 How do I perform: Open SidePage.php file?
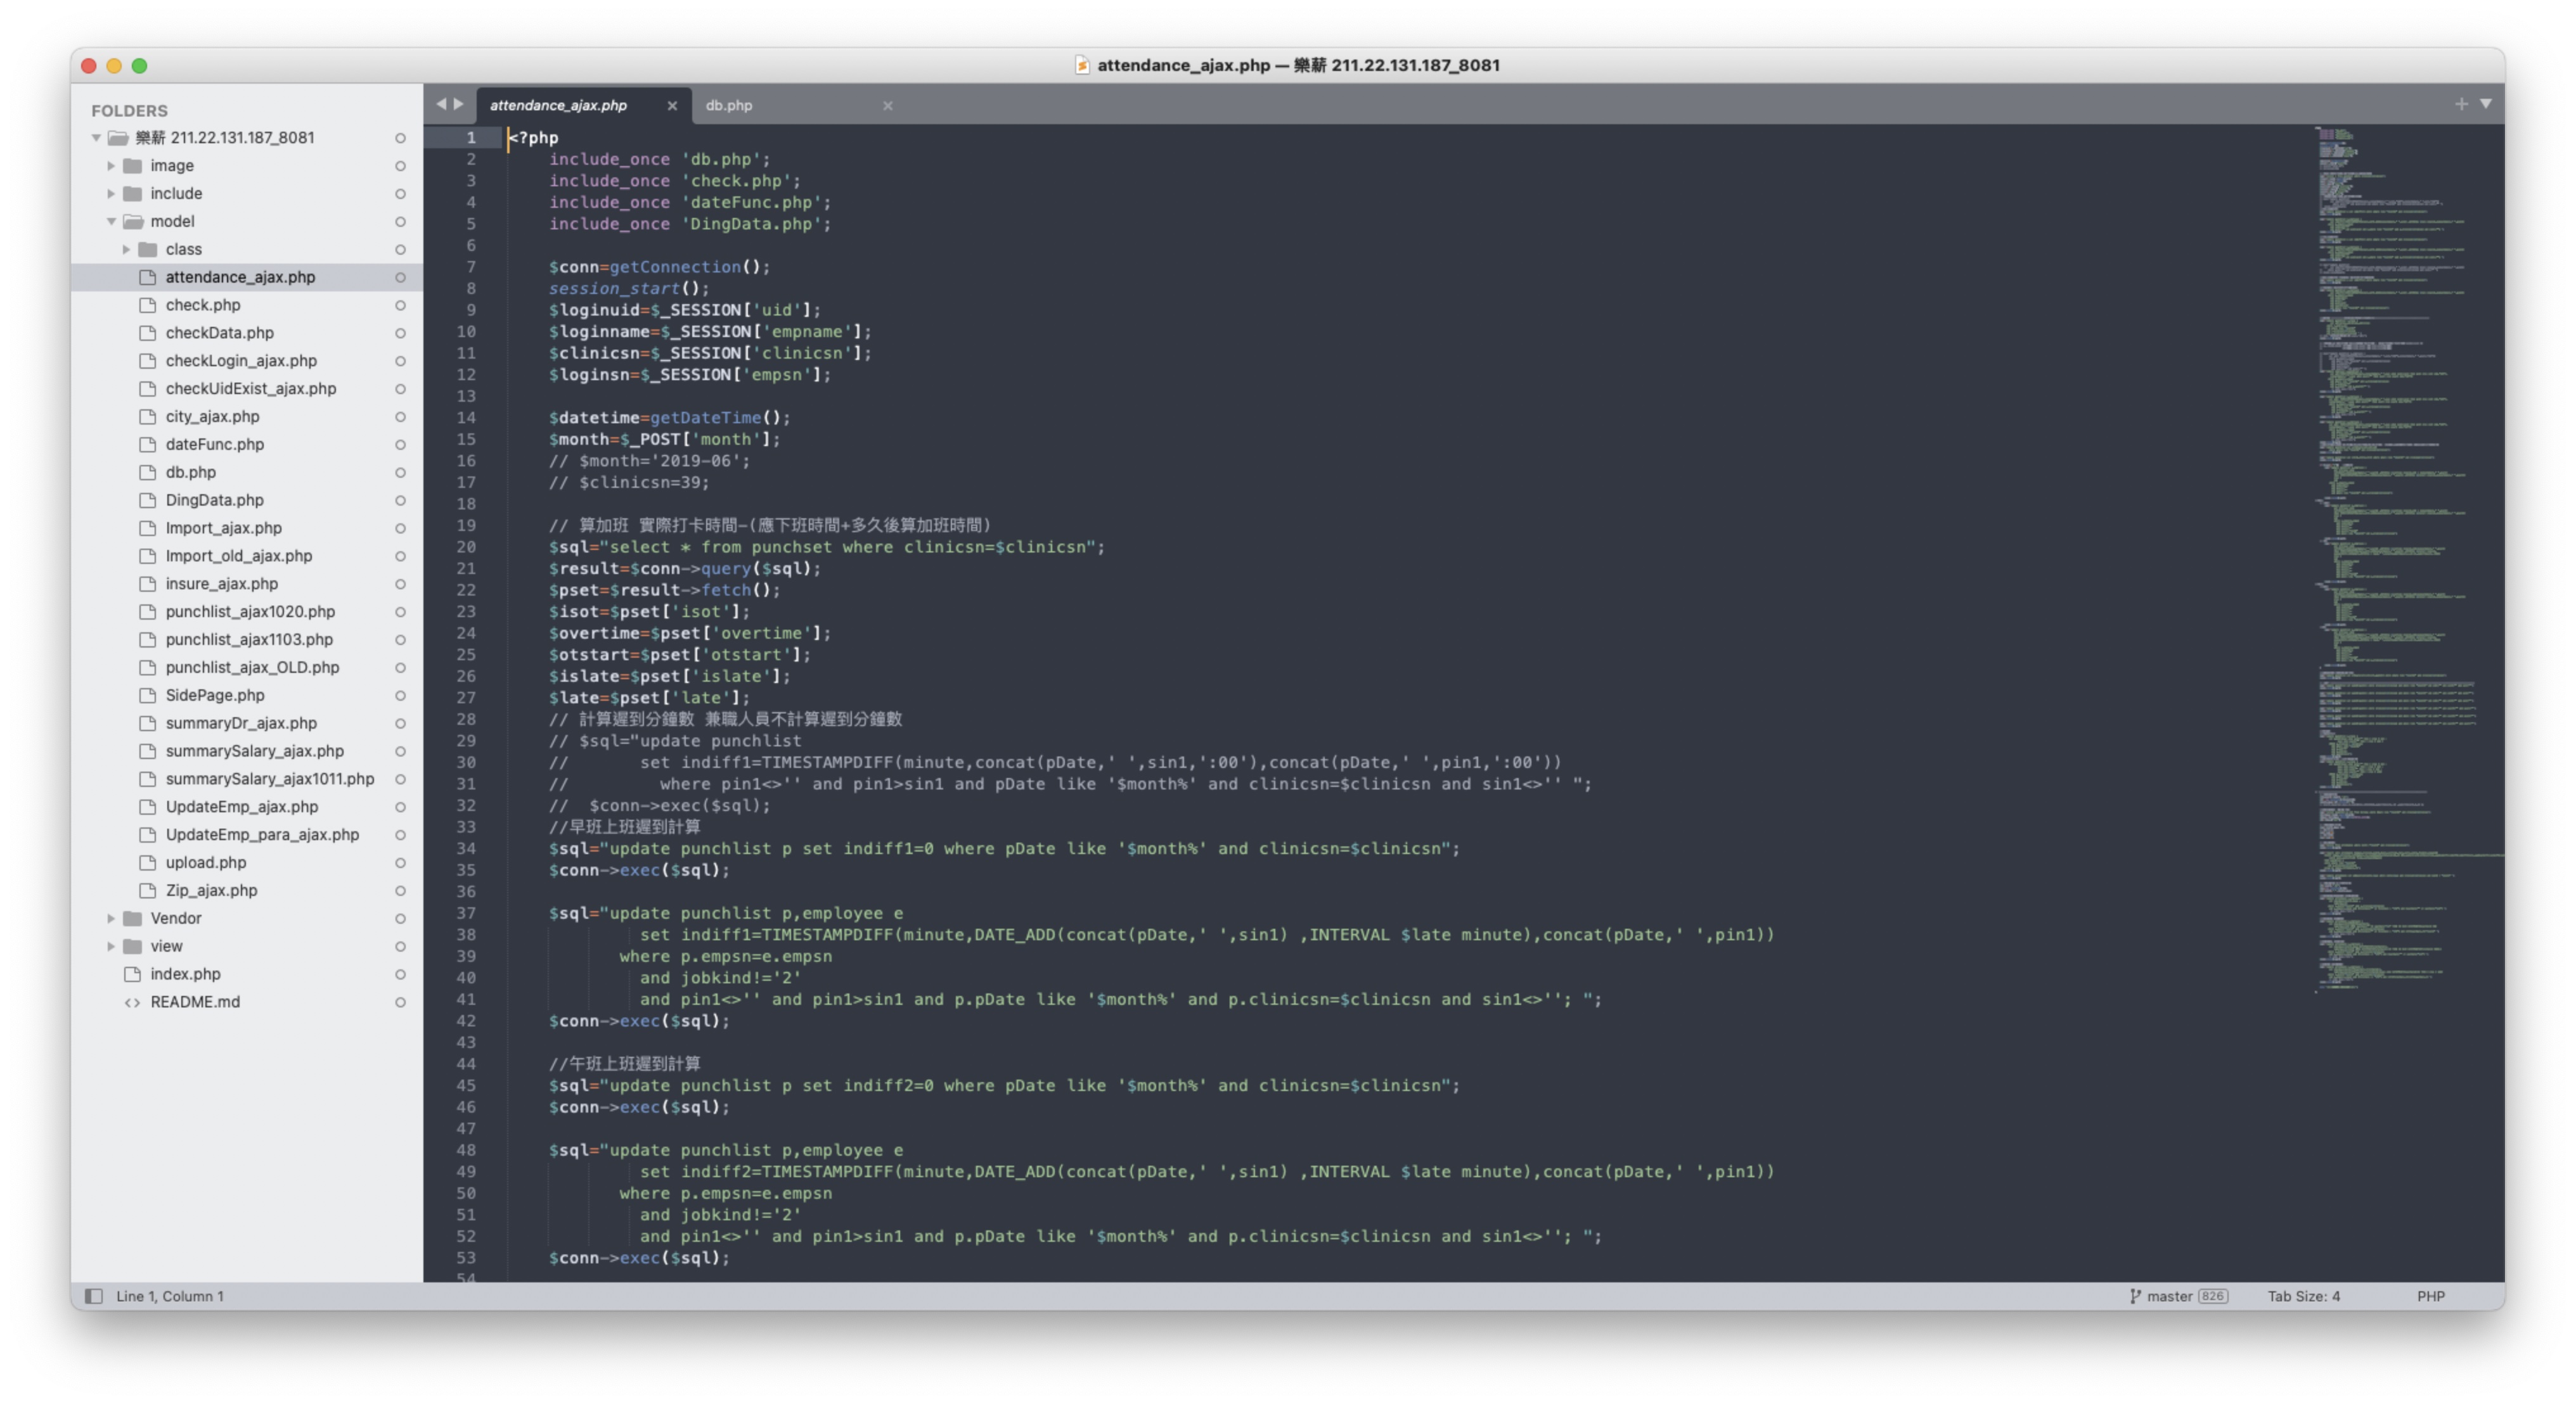point(215,696)
